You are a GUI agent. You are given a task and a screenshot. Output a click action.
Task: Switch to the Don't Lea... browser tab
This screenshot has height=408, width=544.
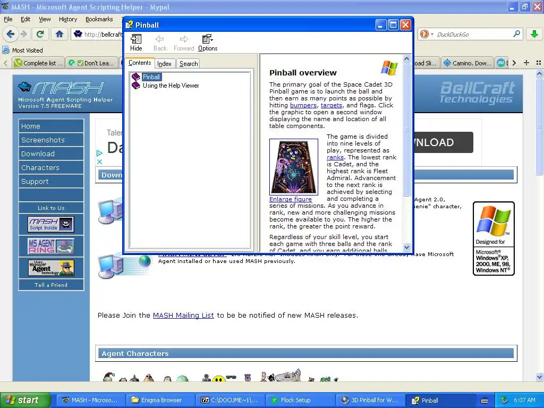pos(92,63)
